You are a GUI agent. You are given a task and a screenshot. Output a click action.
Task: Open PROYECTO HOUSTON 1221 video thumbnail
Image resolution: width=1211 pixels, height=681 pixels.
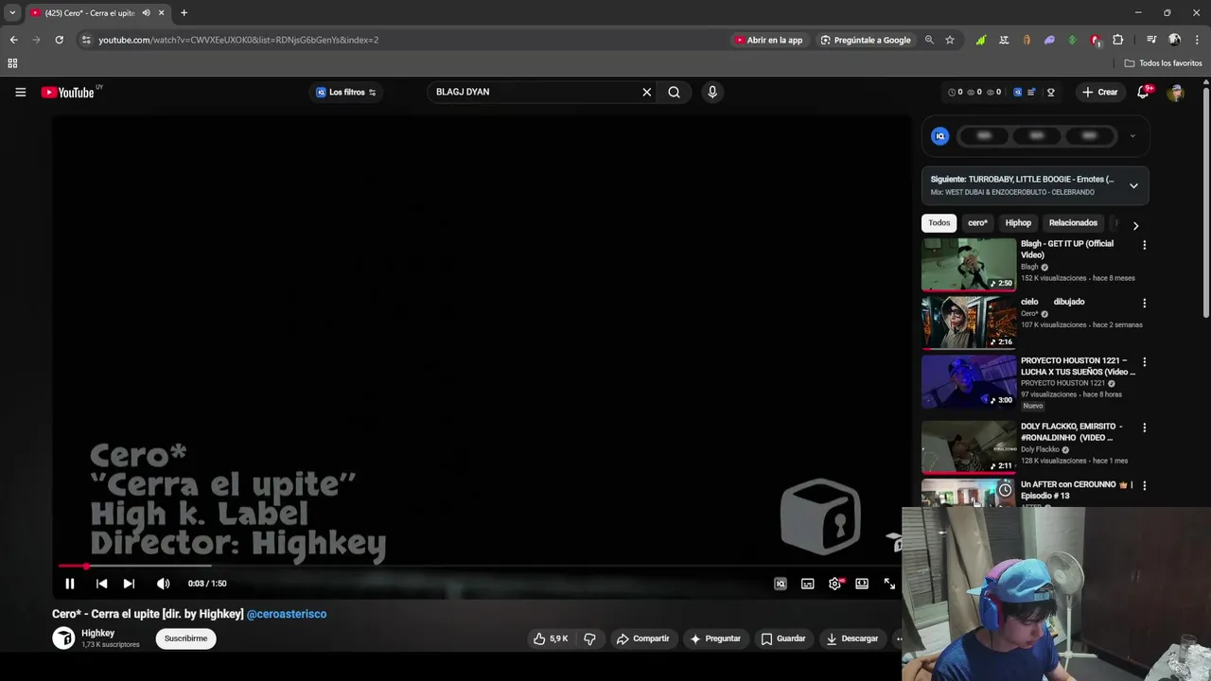pyautogui.click(x=969, y=381)
